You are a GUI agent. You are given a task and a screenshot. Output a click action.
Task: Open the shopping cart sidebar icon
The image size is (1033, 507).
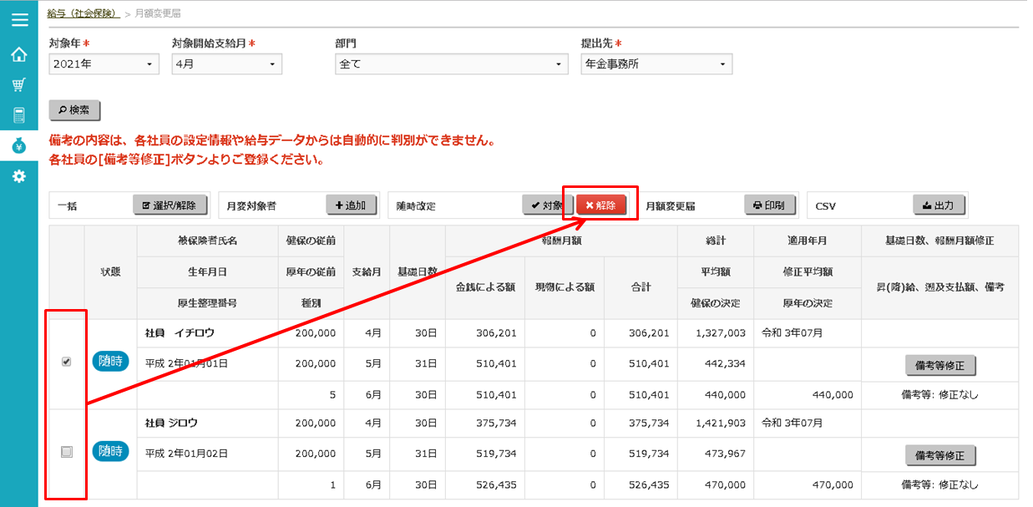[18, 85]
